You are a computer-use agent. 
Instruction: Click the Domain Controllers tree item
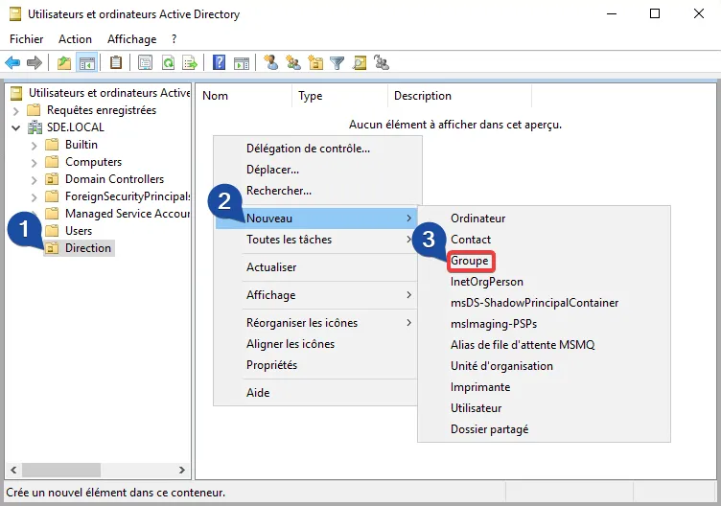(x=113, y=179)
